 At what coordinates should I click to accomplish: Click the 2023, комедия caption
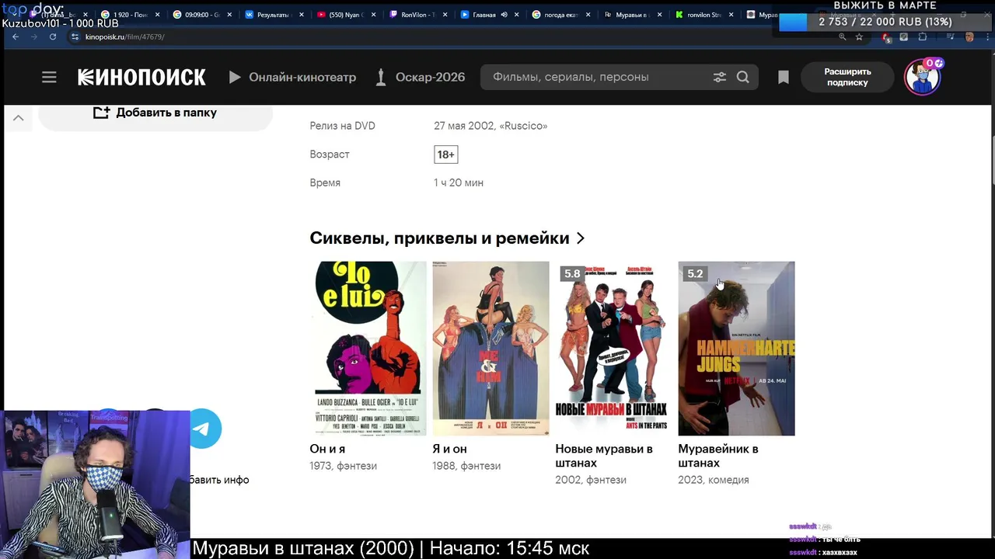tap(714, 480)
